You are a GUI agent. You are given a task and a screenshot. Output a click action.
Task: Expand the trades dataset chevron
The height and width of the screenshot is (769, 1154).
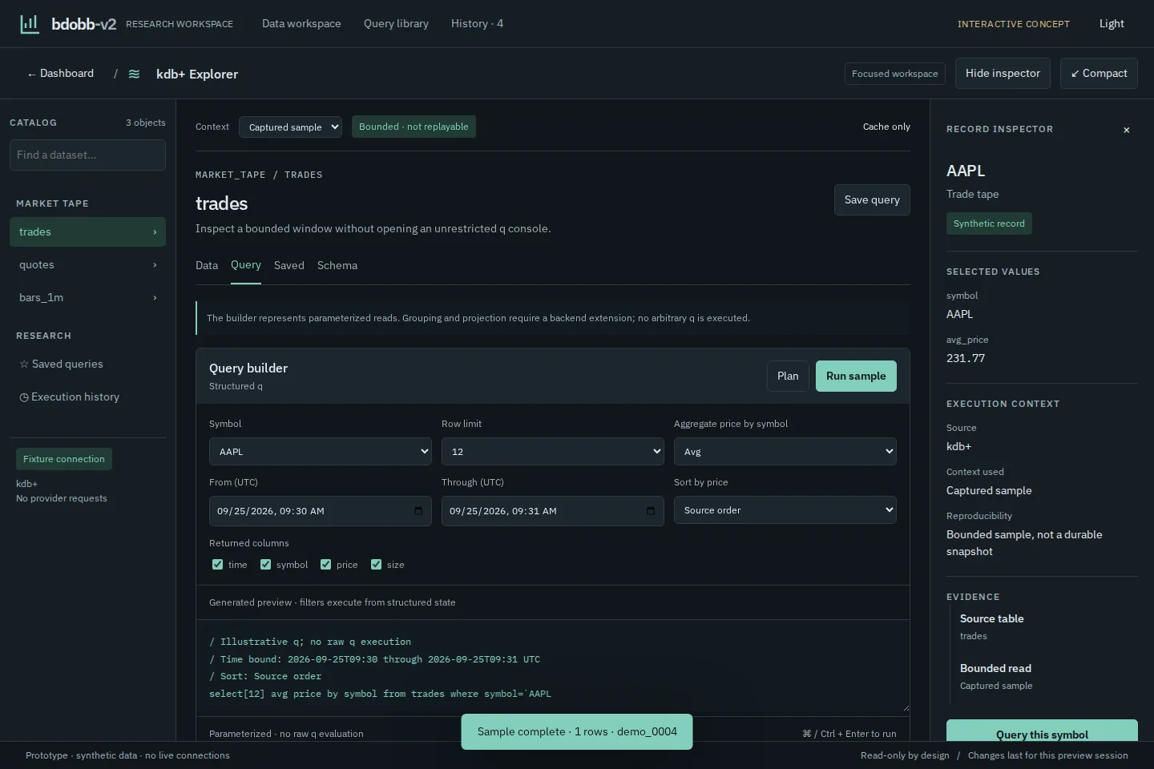click(x=155, y=232)
